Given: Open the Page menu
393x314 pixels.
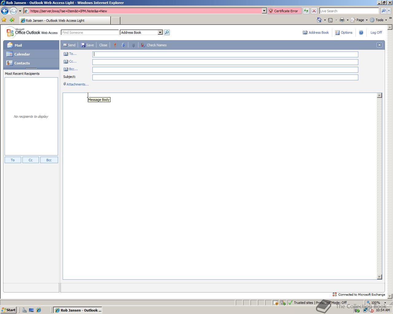Looking at the screenshot, I should click(x=359, y=20).
